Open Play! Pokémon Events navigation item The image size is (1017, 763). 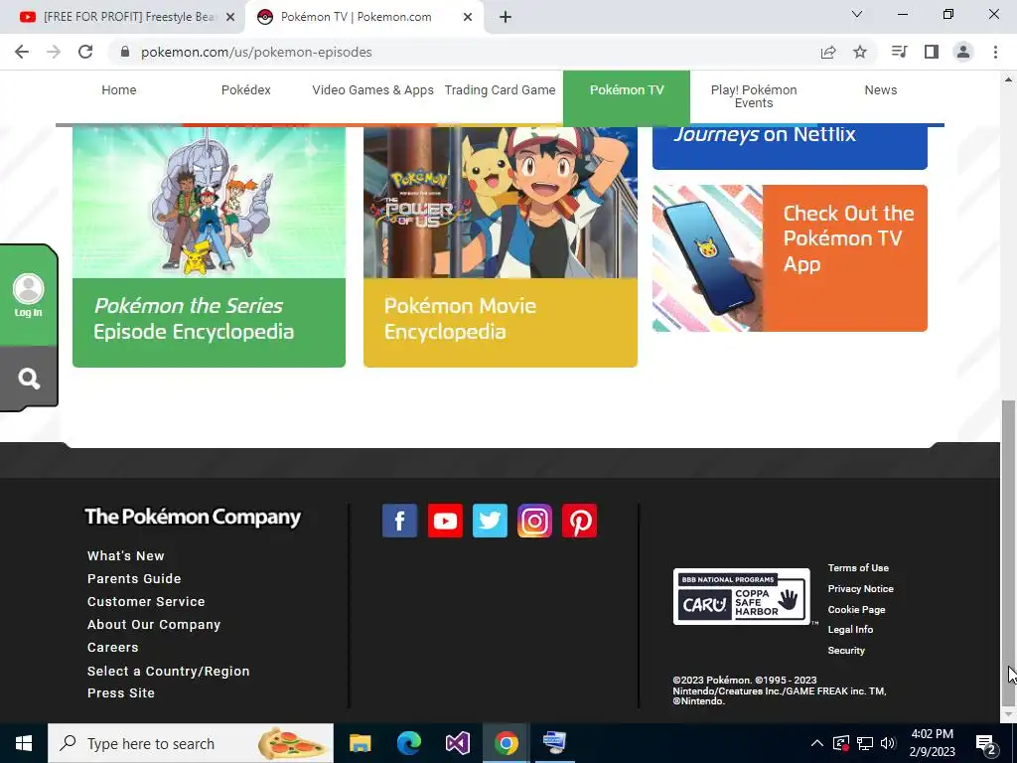[754, 96]
